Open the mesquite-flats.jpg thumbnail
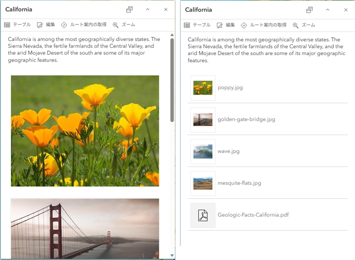This screenshot has width=355, height=260. point(203,183)
